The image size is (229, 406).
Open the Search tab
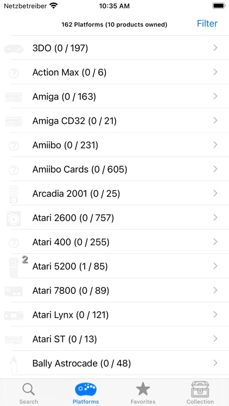point(29,394)
